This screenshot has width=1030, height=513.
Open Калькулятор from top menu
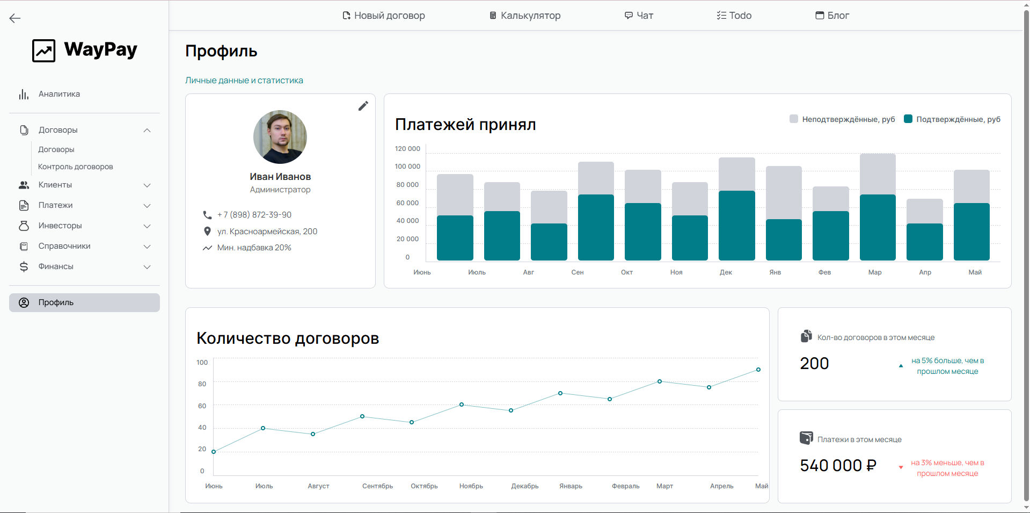click(525, 16)
